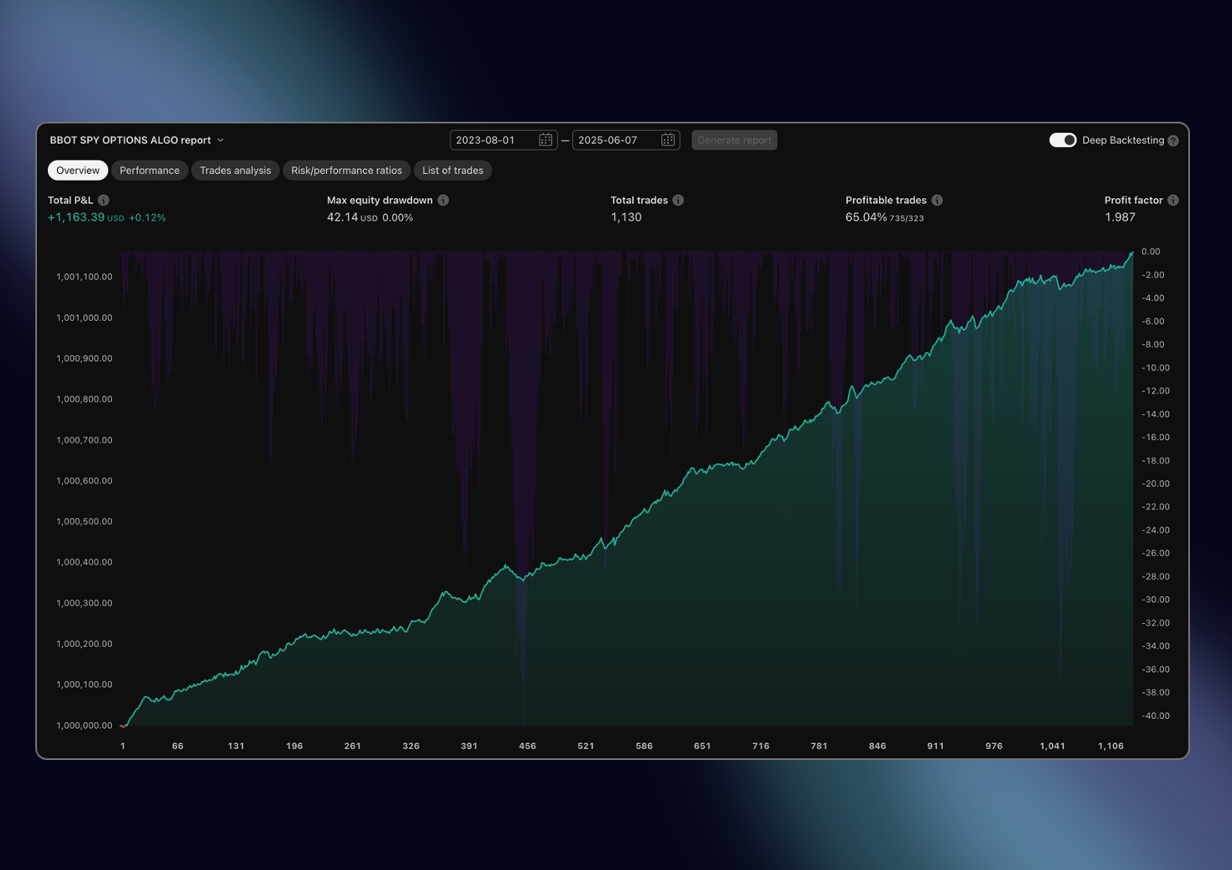Go to the Risk/performance ratios tab

coord(346,170)
